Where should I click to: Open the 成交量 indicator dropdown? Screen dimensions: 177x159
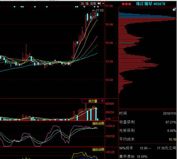pyautogui.click(x=93, y=101)
